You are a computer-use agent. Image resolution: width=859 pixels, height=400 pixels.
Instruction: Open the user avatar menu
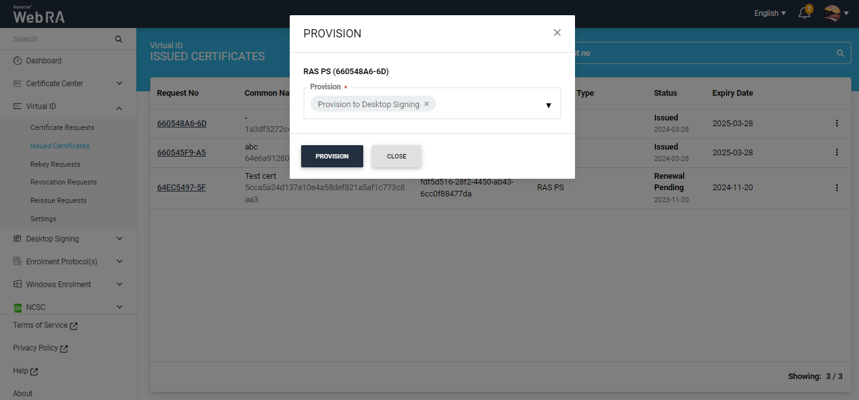click(x=836, y=13)
